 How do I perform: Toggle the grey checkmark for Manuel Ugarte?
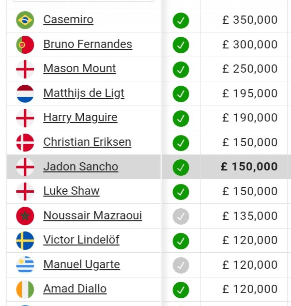(x=181, y=265)
